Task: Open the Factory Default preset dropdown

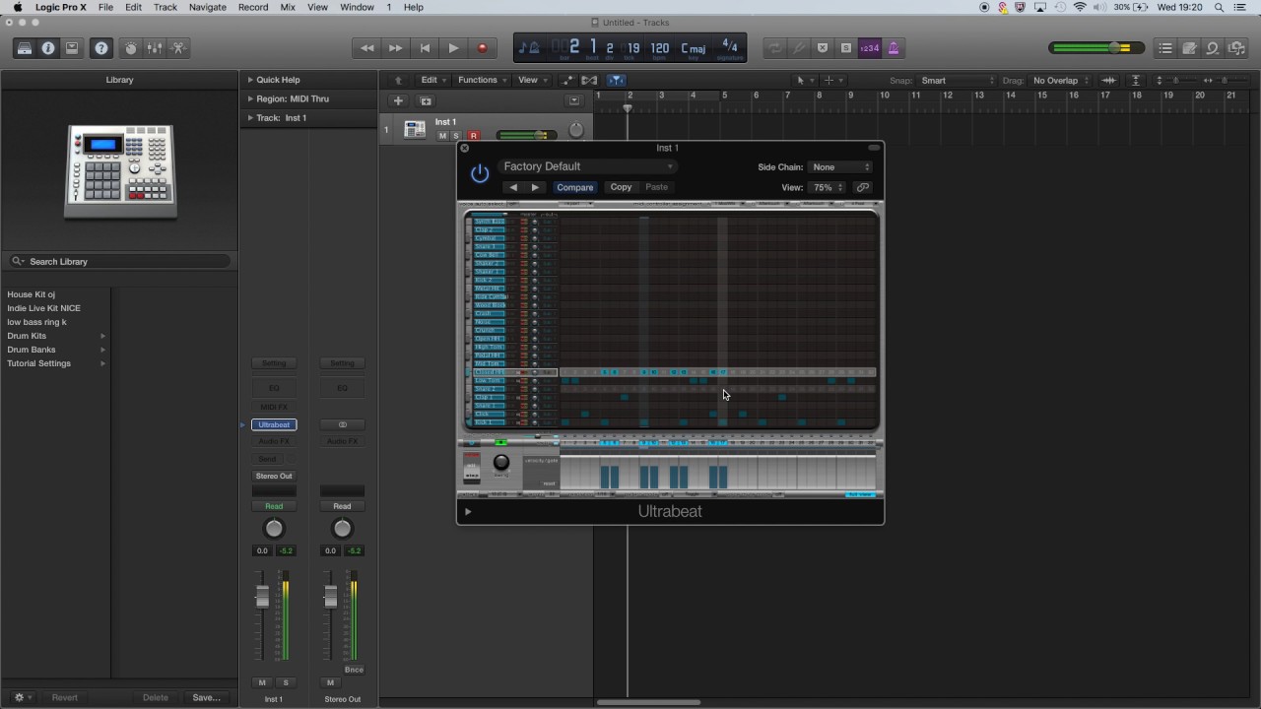Action: click(587, 166)
